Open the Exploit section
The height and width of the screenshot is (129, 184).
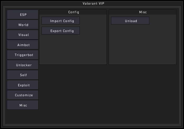23,85
